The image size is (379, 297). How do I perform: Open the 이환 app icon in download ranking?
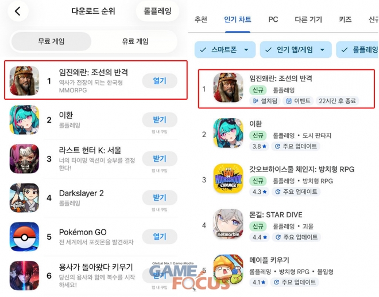point(24,120)
